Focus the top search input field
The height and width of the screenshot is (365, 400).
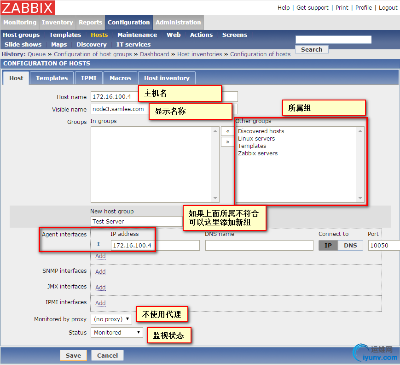(x=333, y=40)
